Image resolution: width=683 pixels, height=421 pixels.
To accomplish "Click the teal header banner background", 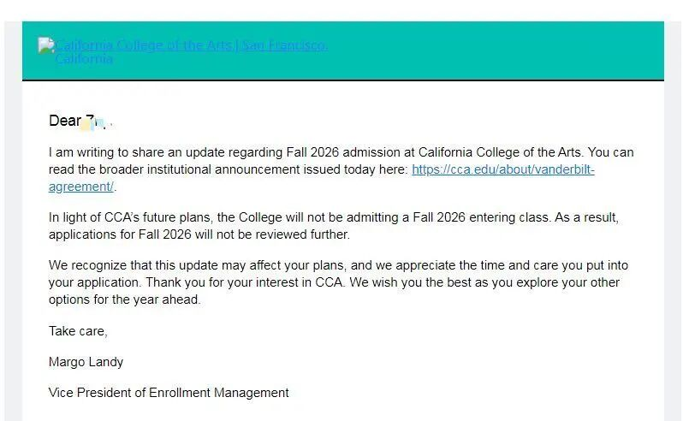I will [496, 51].
